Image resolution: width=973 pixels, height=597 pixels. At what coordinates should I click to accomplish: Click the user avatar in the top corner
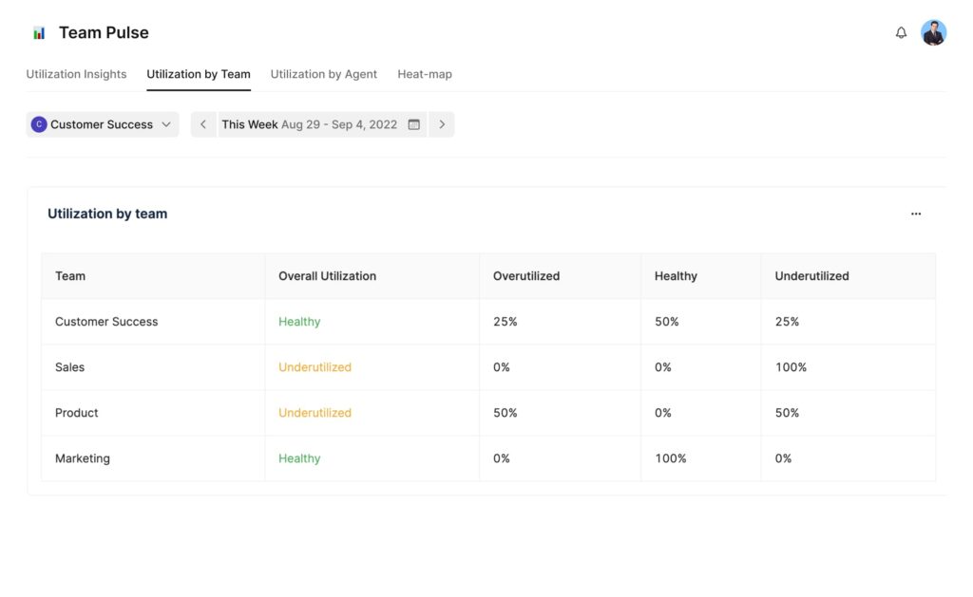933,31
